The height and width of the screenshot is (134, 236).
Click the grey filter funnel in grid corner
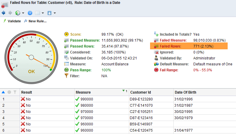click(15, 92)
